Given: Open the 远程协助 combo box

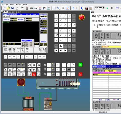Looking at the screenshot, I should pyautogui.click(x=100, y=8).
